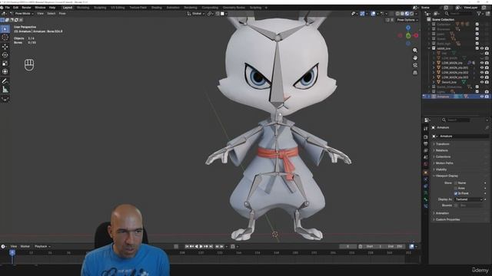492x276 pixels.
Task: Select the Cursor tool in toolbar
Action: (x=5, y=38)
